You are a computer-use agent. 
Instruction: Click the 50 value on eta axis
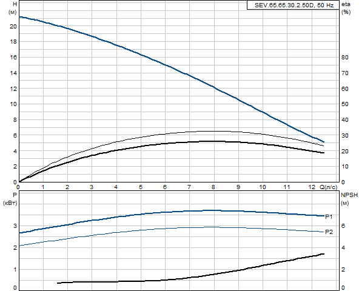345,104
